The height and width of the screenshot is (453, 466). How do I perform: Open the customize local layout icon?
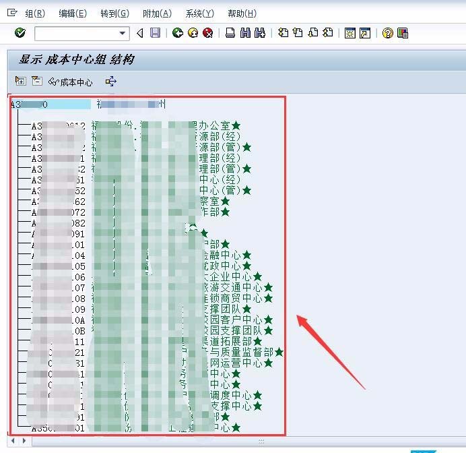coord(403,33)
